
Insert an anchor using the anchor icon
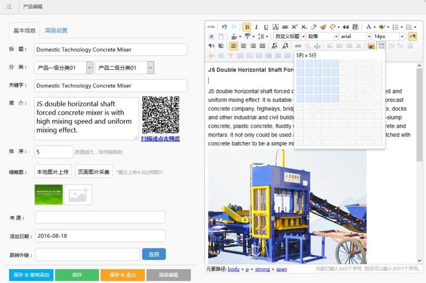click(317, 46)
